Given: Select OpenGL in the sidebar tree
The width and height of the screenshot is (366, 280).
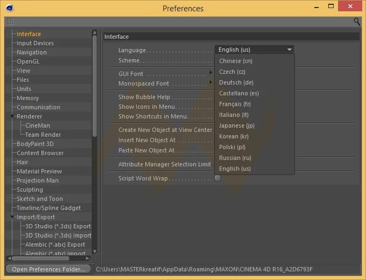Looking at the screenshot, I should (x=28, y=61).
